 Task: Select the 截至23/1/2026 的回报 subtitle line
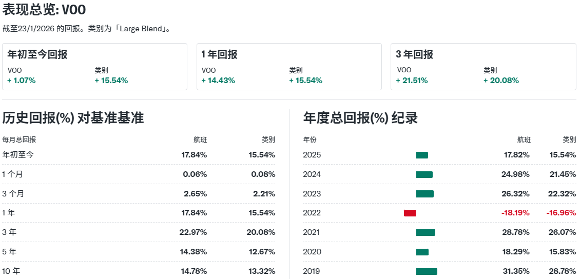(x=87, y=29)
